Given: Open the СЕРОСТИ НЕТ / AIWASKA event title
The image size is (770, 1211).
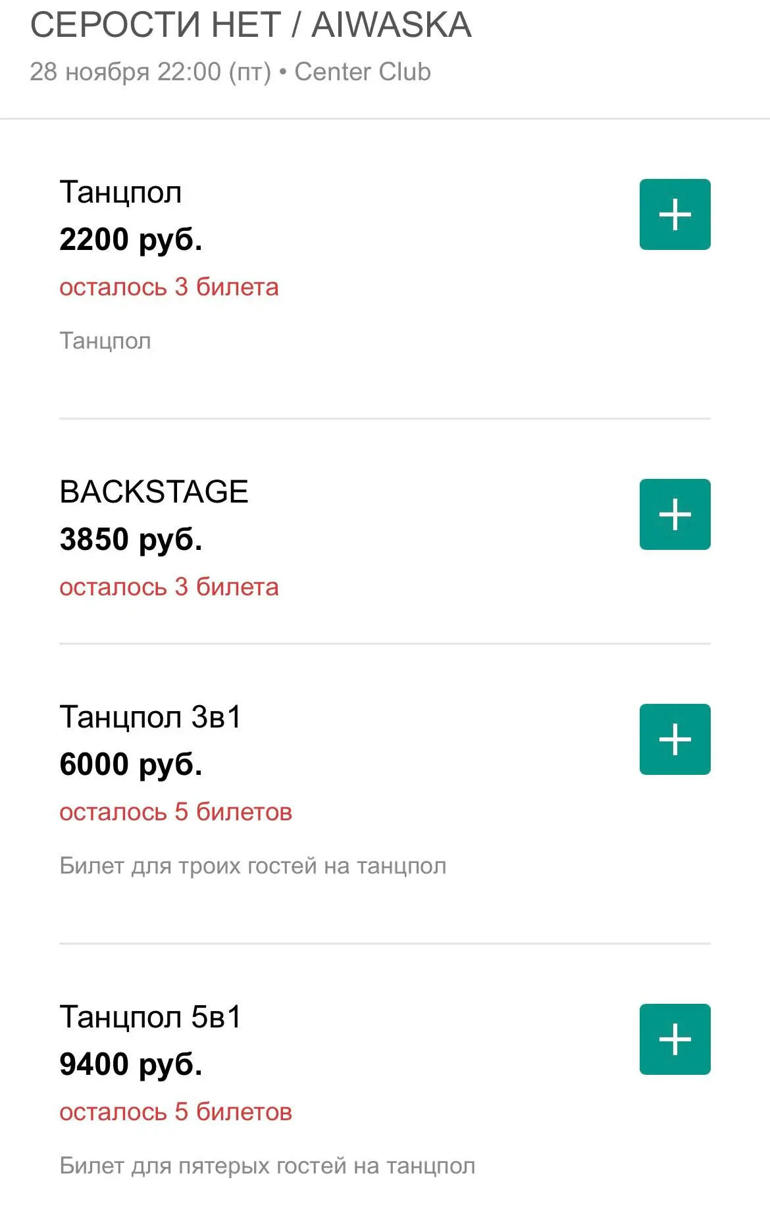Looking at the screenshot, I should pos(251,26).
